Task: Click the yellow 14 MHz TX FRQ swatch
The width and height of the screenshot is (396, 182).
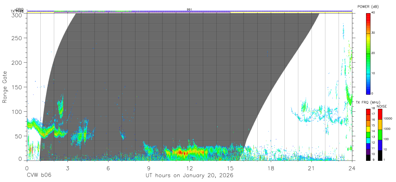Action: (x=368, y=128)
